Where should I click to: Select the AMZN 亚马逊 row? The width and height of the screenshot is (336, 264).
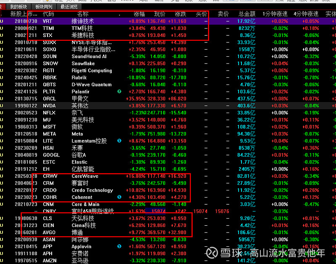(168, 261)
